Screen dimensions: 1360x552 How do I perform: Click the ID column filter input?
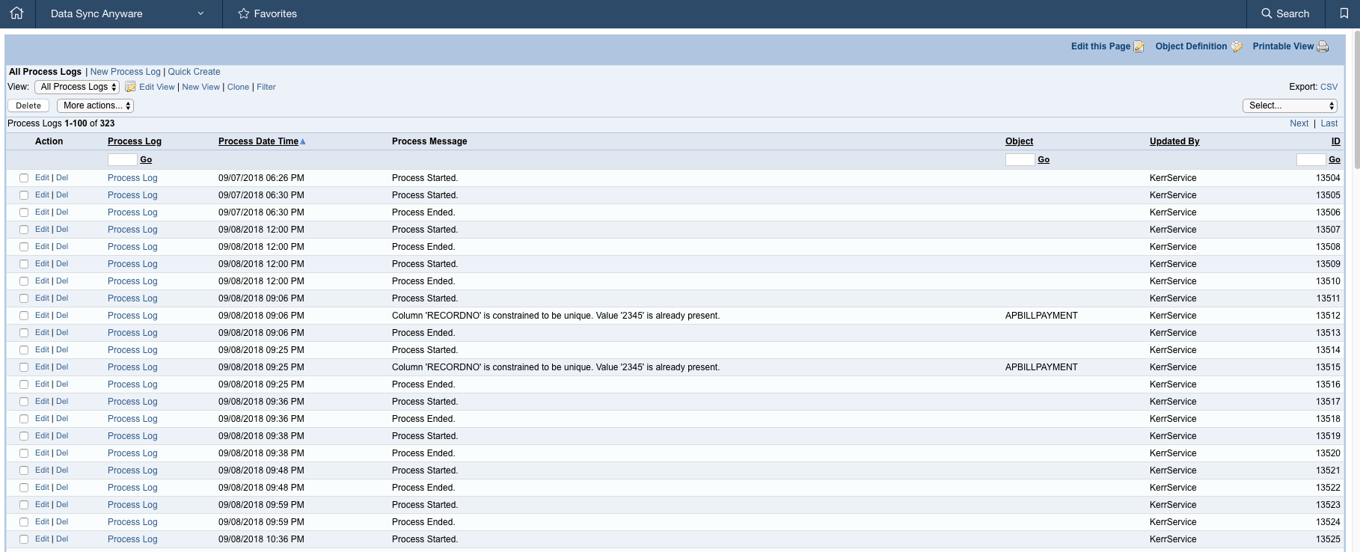point(1310,159)
